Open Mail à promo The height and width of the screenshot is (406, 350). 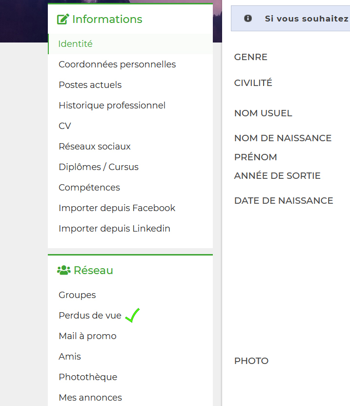tap(87, 336)
